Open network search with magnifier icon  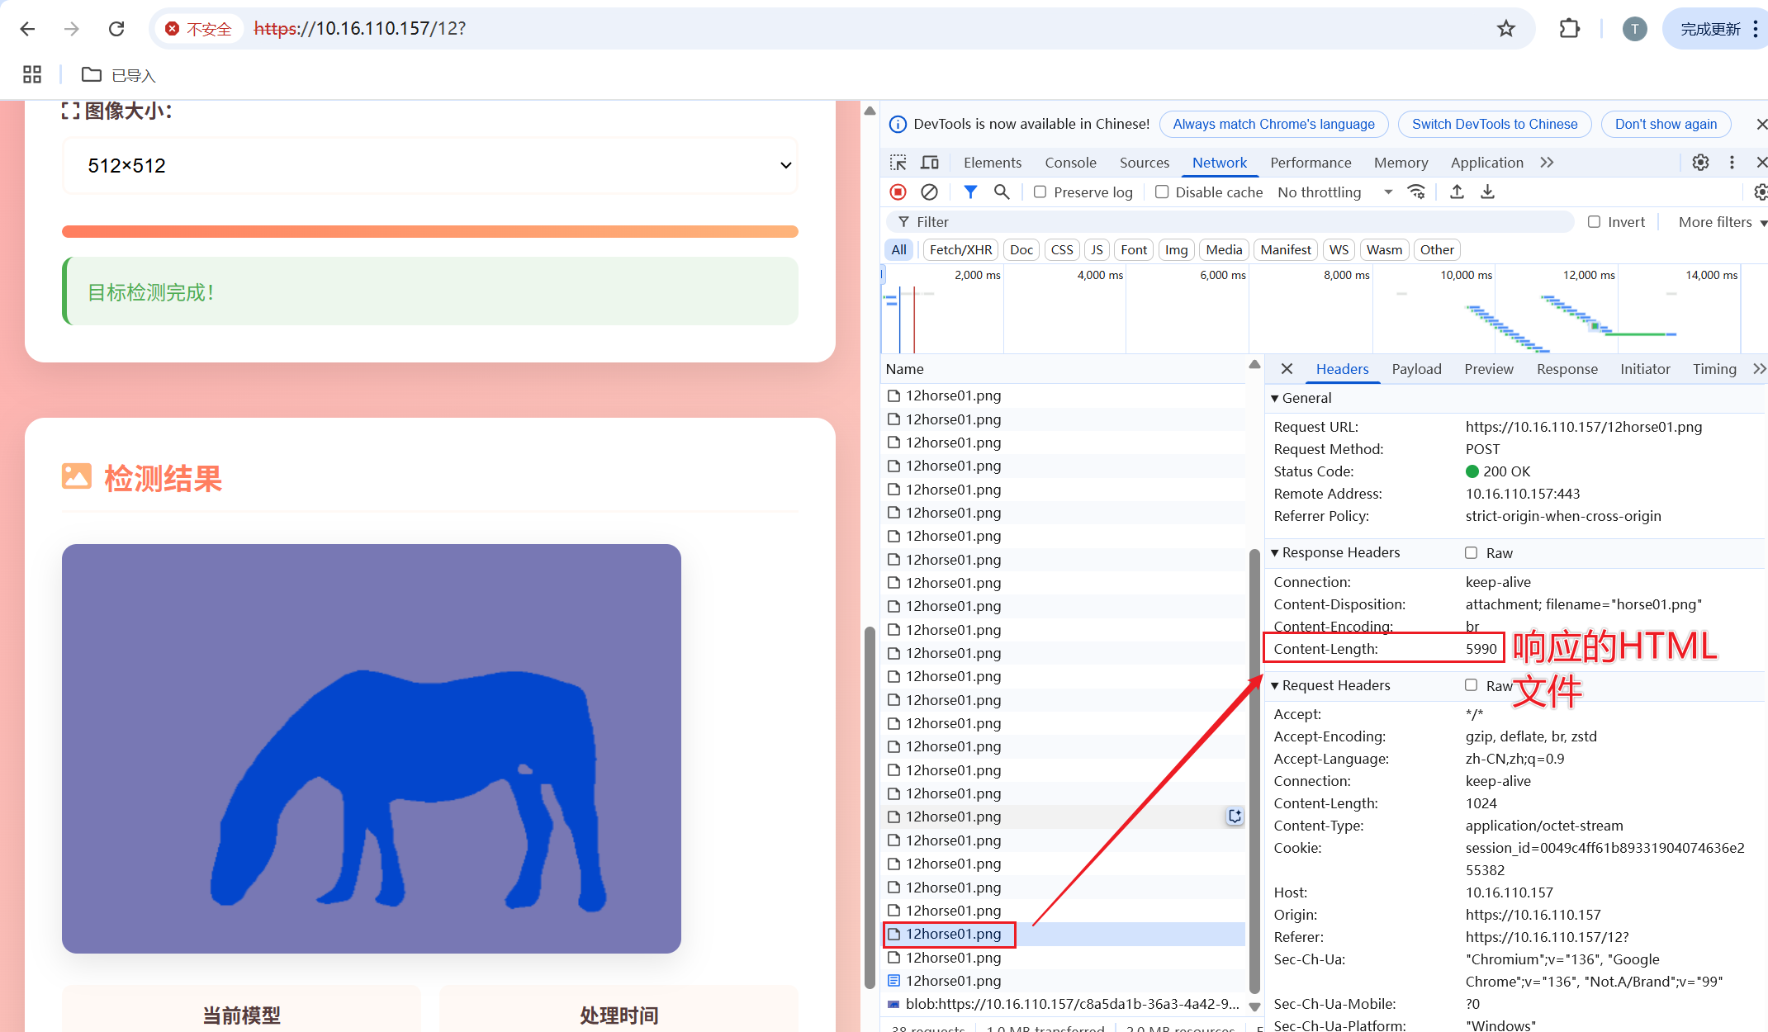click(1002, 192)
